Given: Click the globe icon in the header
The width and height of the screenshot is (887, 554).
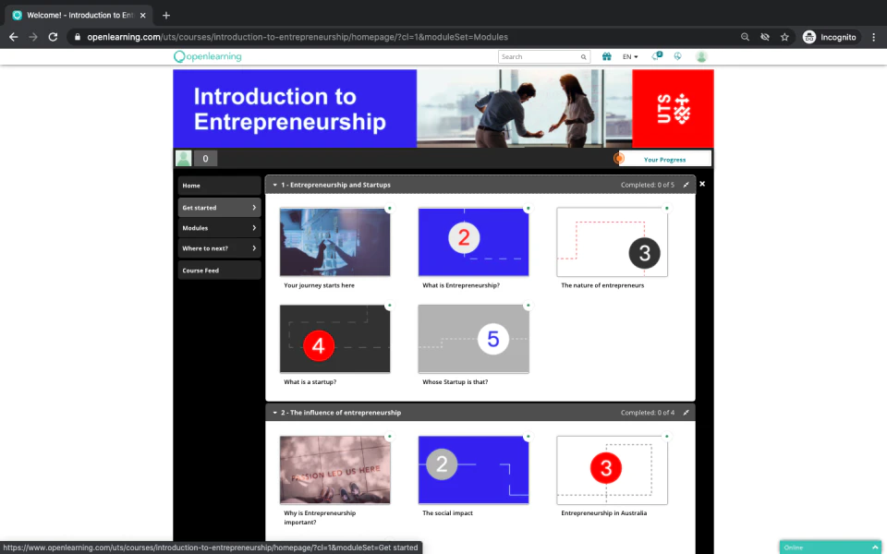Looking at the screenshot, I should (x=677, y=56).
